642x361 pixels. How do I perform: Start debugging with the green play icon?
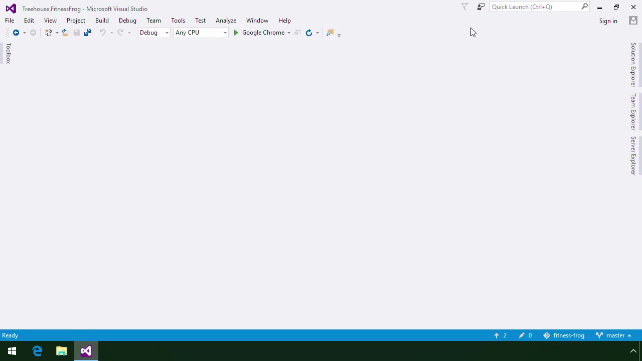click(236, 33)
